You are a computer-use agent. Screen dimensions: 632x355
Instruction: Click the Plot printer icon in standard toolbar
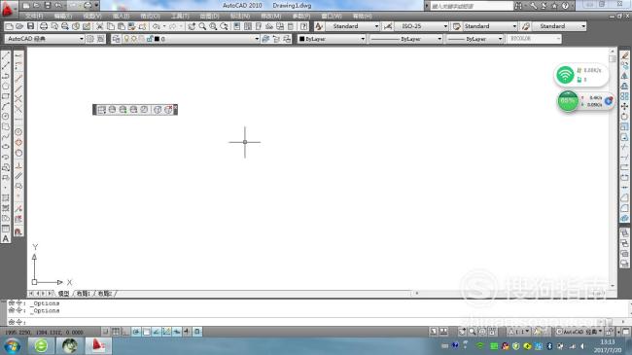coord(44,26)
